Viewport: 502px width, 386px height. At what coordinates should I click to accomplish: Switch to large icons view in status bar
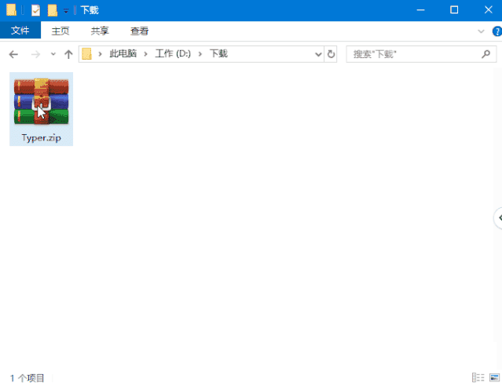pos(494,377)
